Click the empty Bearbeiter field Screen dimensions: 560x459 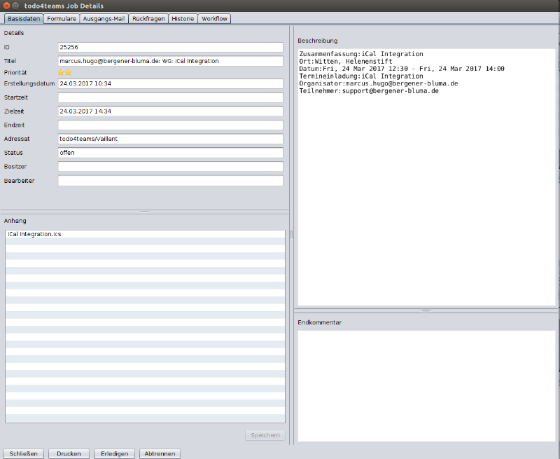(171, 181)
